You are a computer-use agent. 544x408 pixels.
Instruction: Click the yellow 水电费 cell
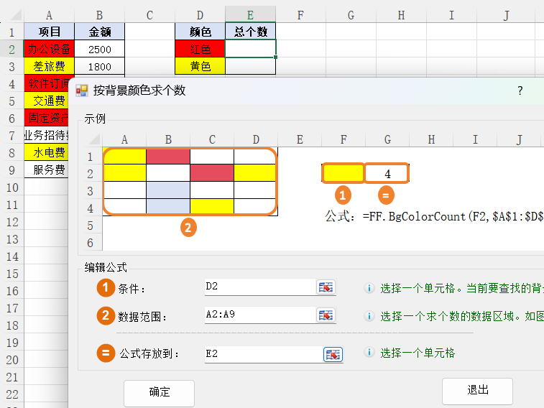pyautogui.click(x=49, y=152)
